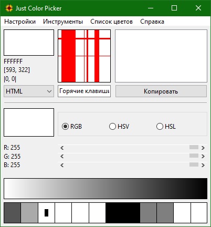Click the Копировать button
Viewport: 211px width, 227px height.
coord(161,91)
